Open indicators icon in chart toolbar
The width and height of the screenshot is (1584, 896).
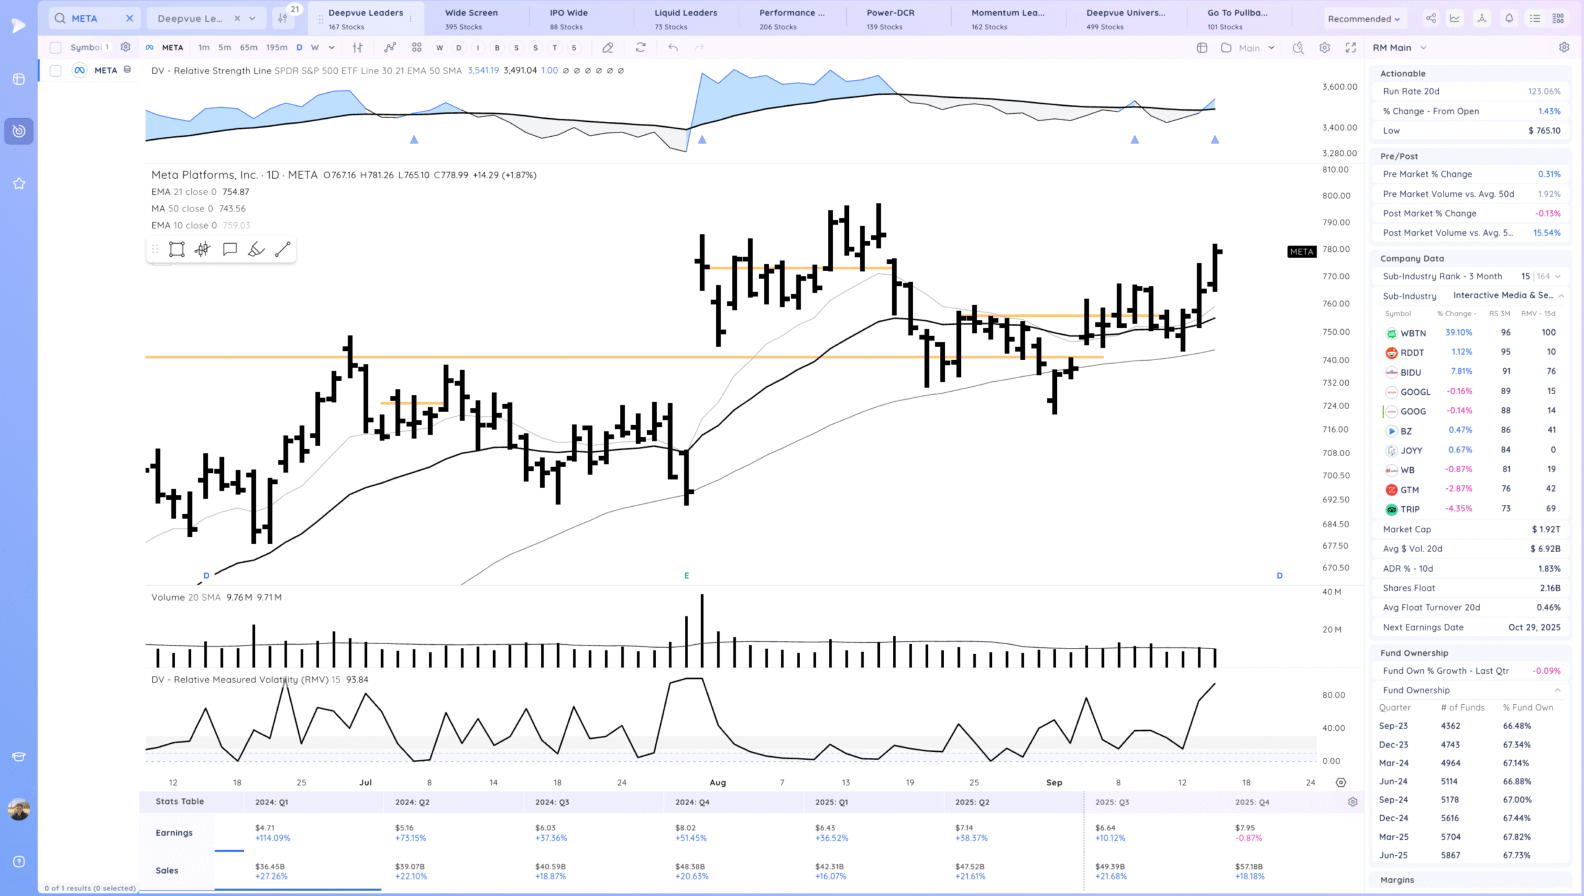pyautogui.click(x=390, y=48)
